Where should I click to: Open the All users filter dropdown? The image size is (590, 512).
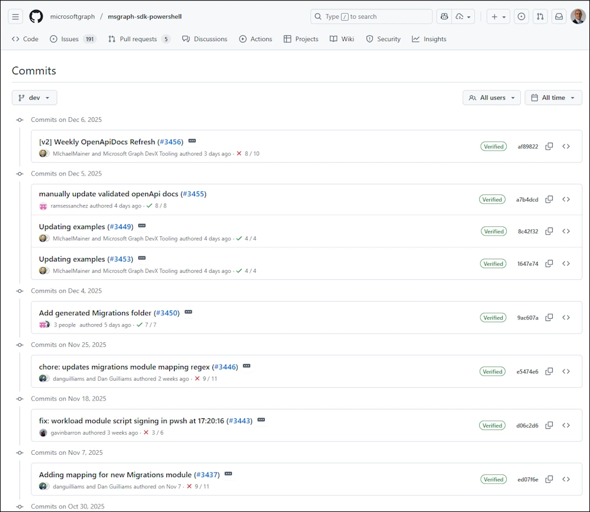[491, 98]
